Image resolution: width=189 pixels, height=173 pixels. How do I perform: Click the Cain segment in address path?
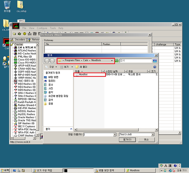coord(86,60)
